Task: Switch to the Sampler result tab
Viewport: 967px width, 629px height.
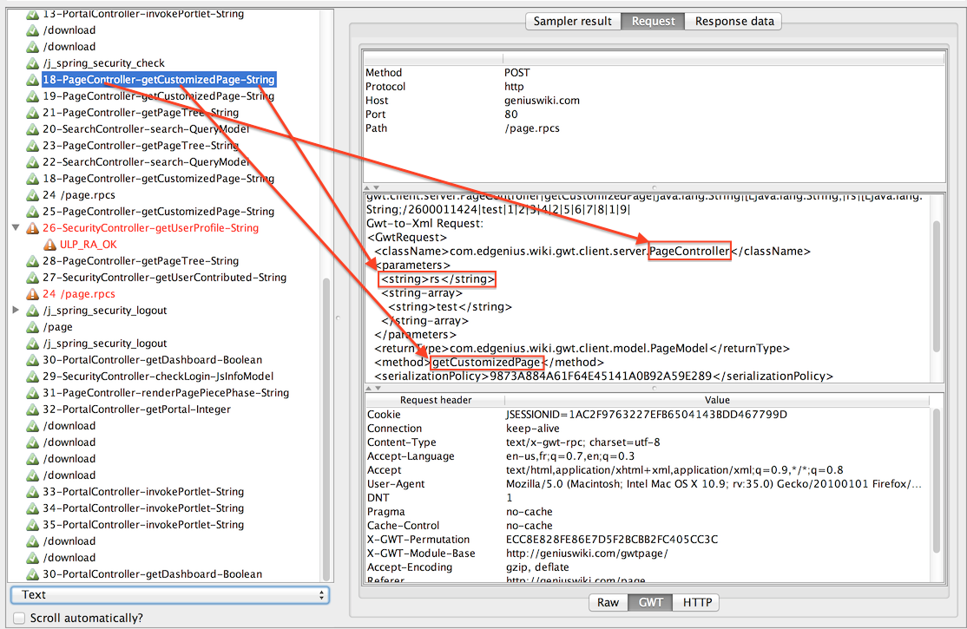Action: pos(572,21)
